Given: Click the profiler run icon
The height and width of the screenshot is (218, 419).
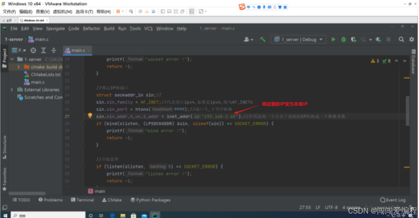Looking at the screenshot, I should [x=363, y=40].
